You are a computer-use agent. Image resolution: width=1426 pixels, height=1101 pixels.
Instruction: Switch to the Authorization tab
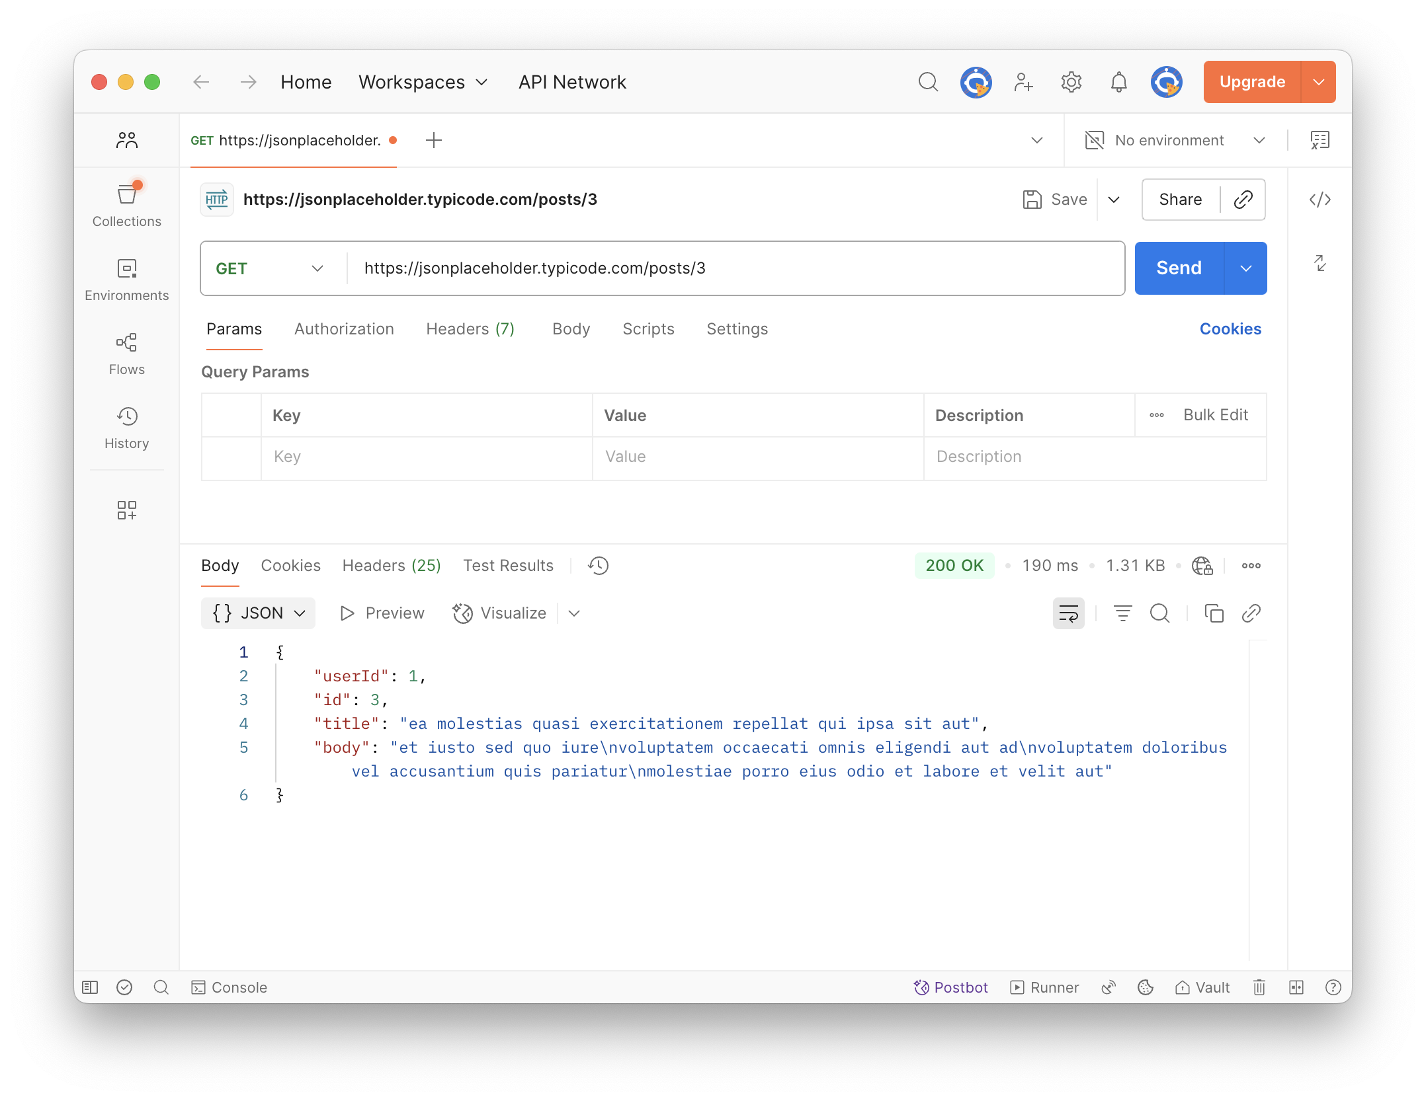pyautogui.click(x=344, y=329)
